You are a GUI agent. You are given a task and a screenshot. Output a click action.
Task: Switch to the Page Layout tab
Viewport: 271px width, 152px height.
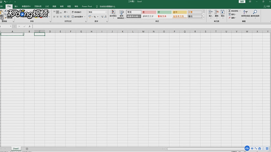[x=38, y=6]
